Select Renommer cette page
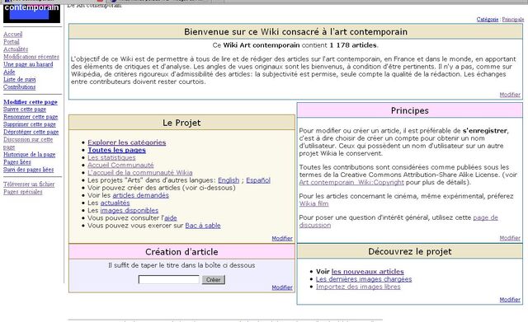The width and height of the screenshot is (528, 322). pyautogui.click(x=31, y=117)
